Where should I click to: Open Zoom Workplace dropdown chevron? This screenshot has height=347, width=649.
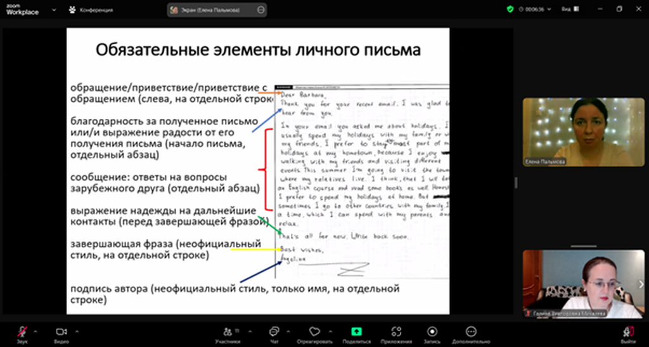(x=52, y=10)
